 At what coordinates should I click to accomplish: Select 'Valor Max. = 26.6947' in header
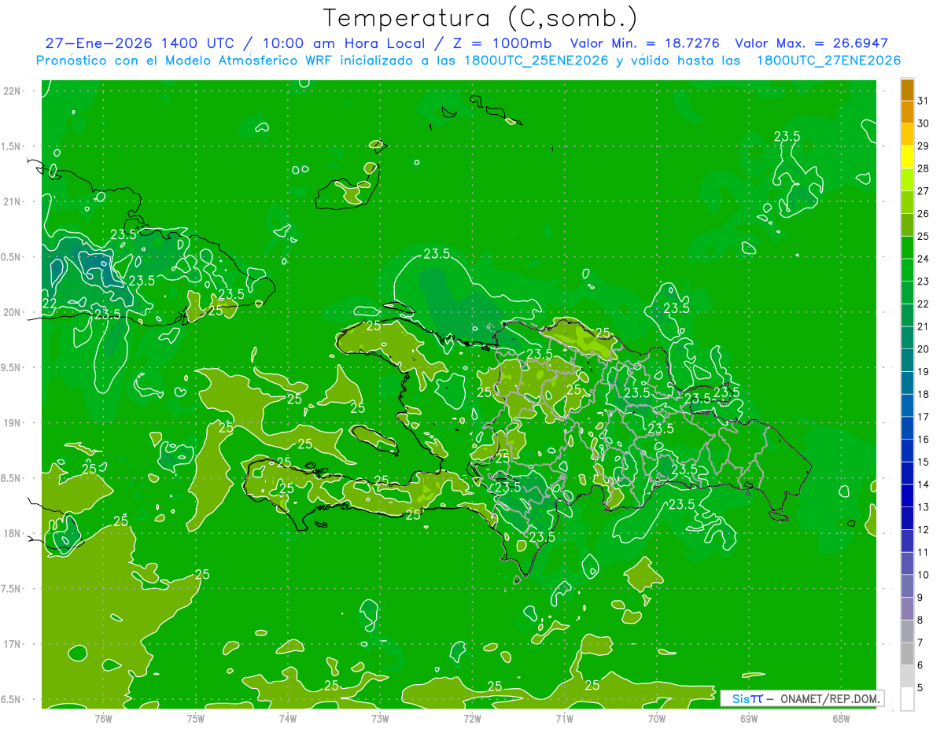click(x=812, y=43)
